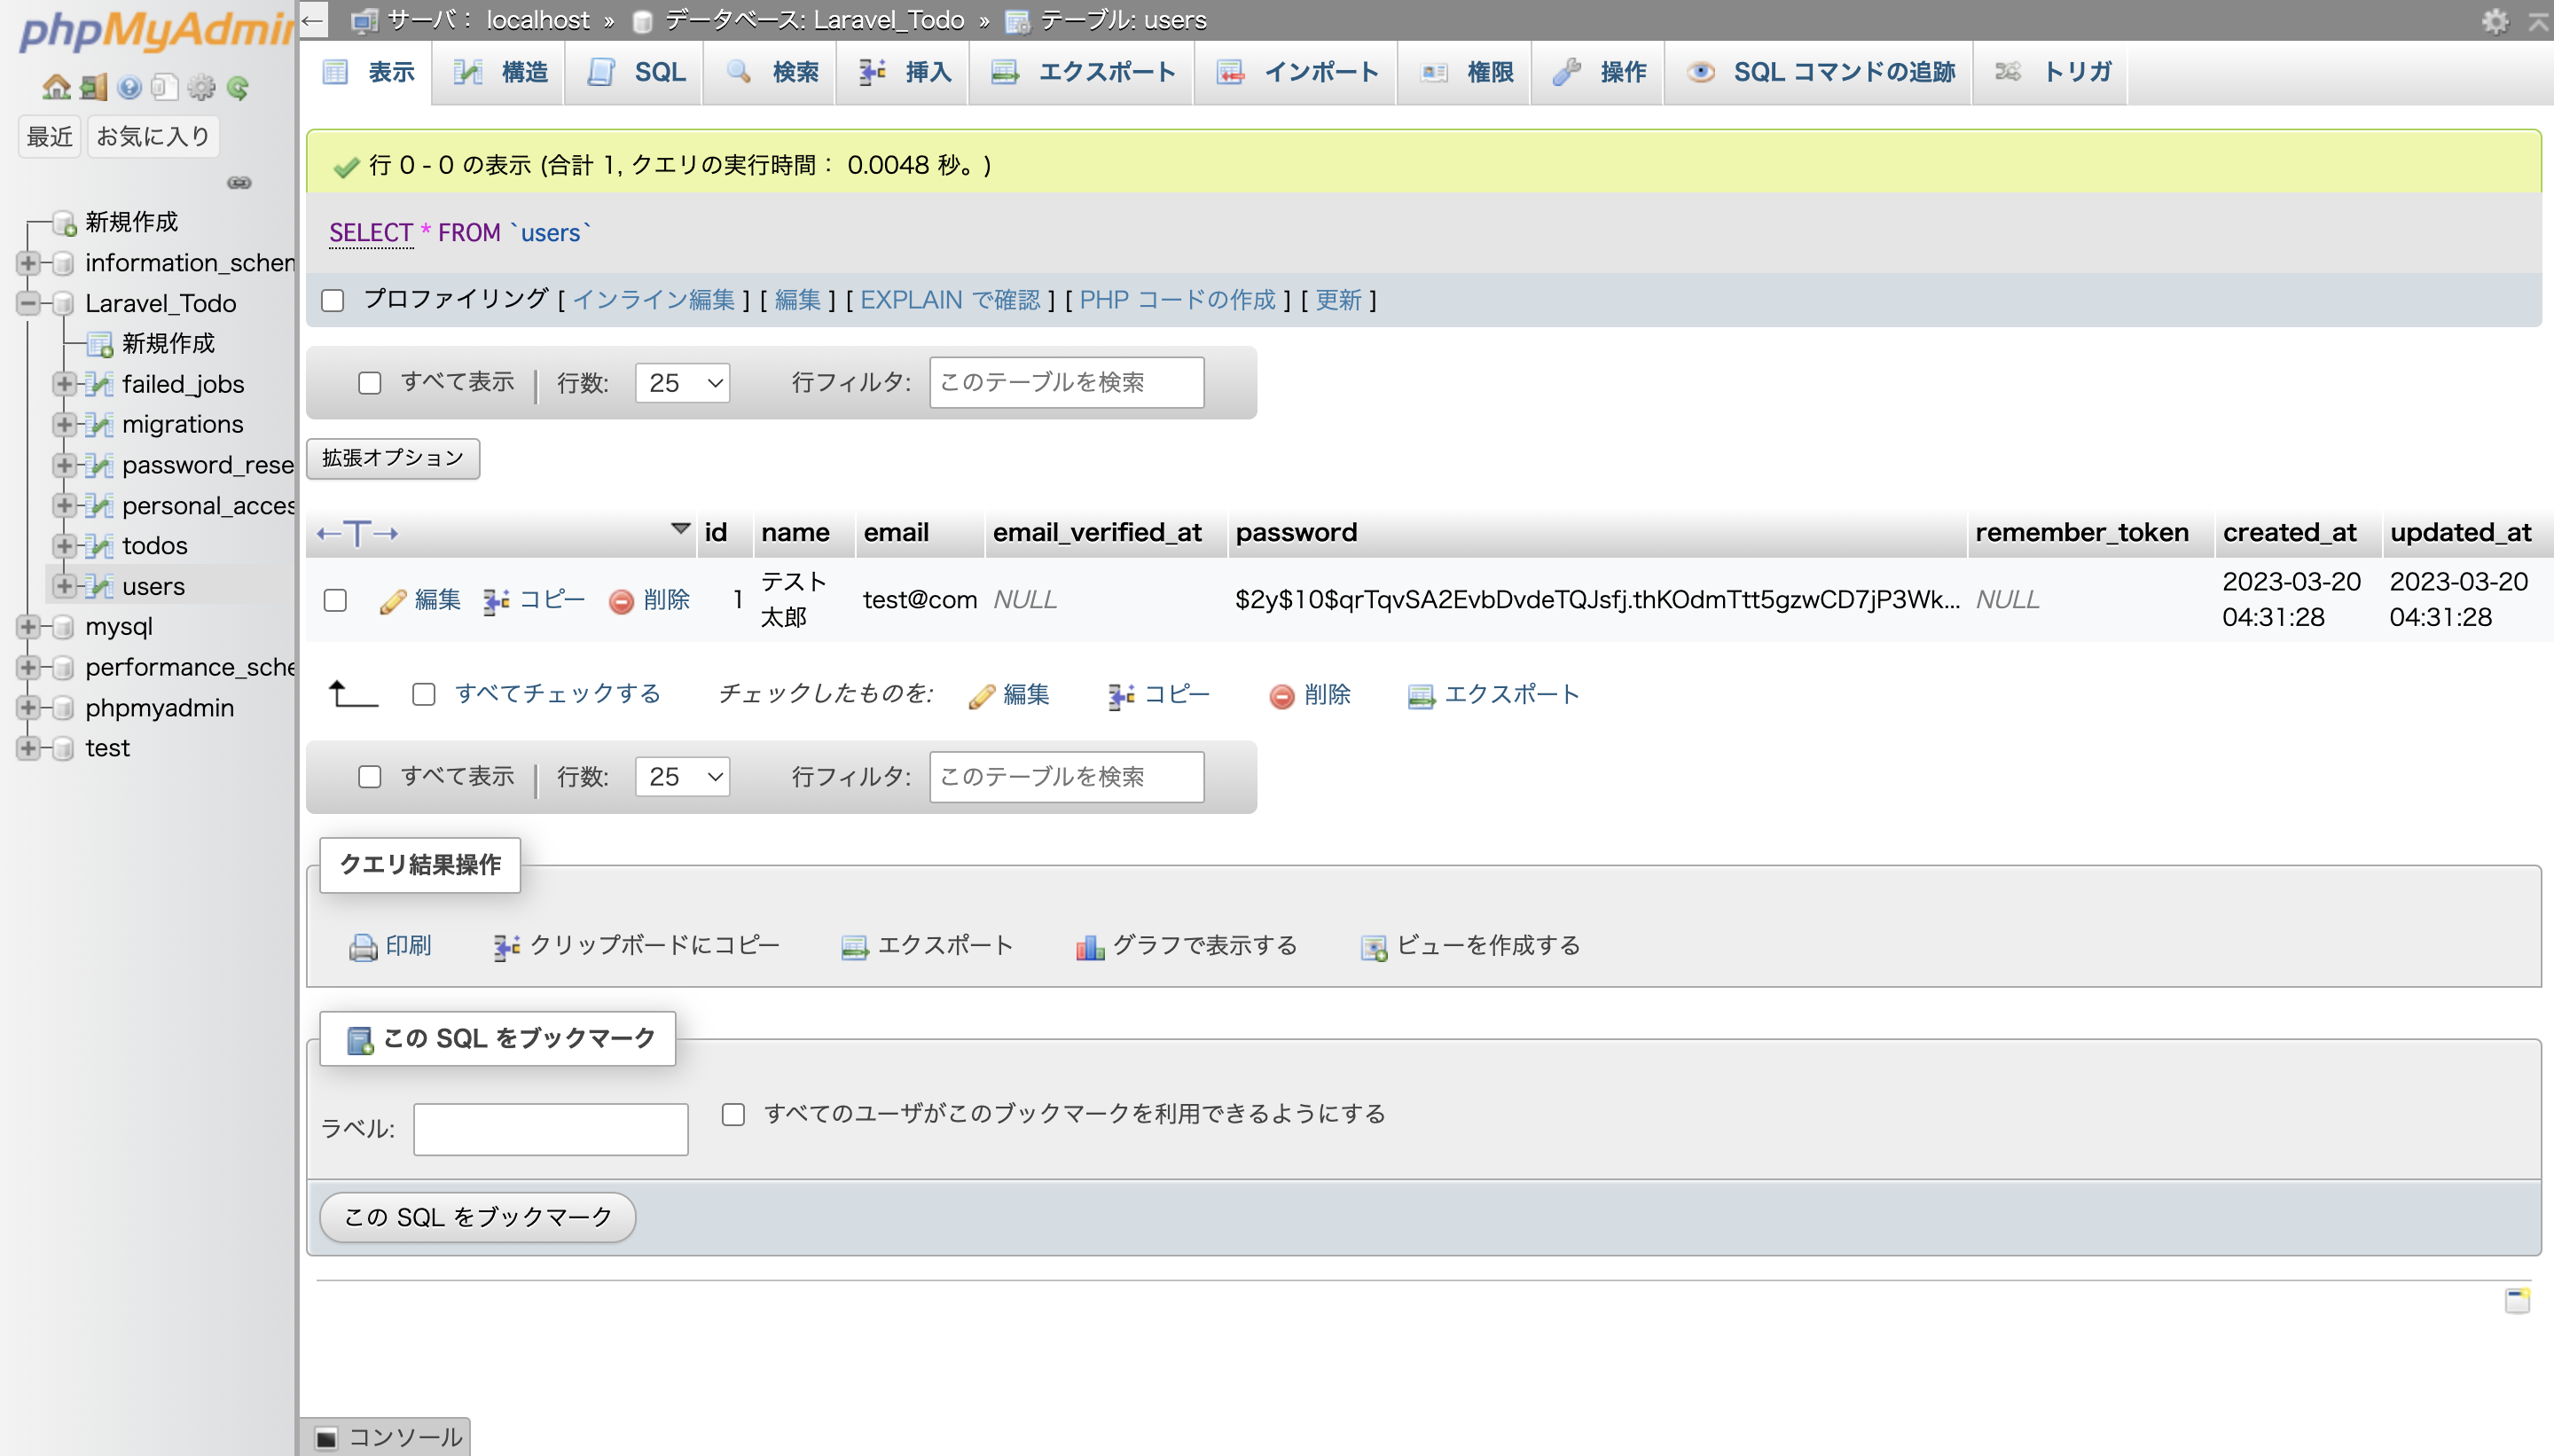
Task: Enable bookmark sharing for all users checkbox
Action: click(x=734, y=1114)
